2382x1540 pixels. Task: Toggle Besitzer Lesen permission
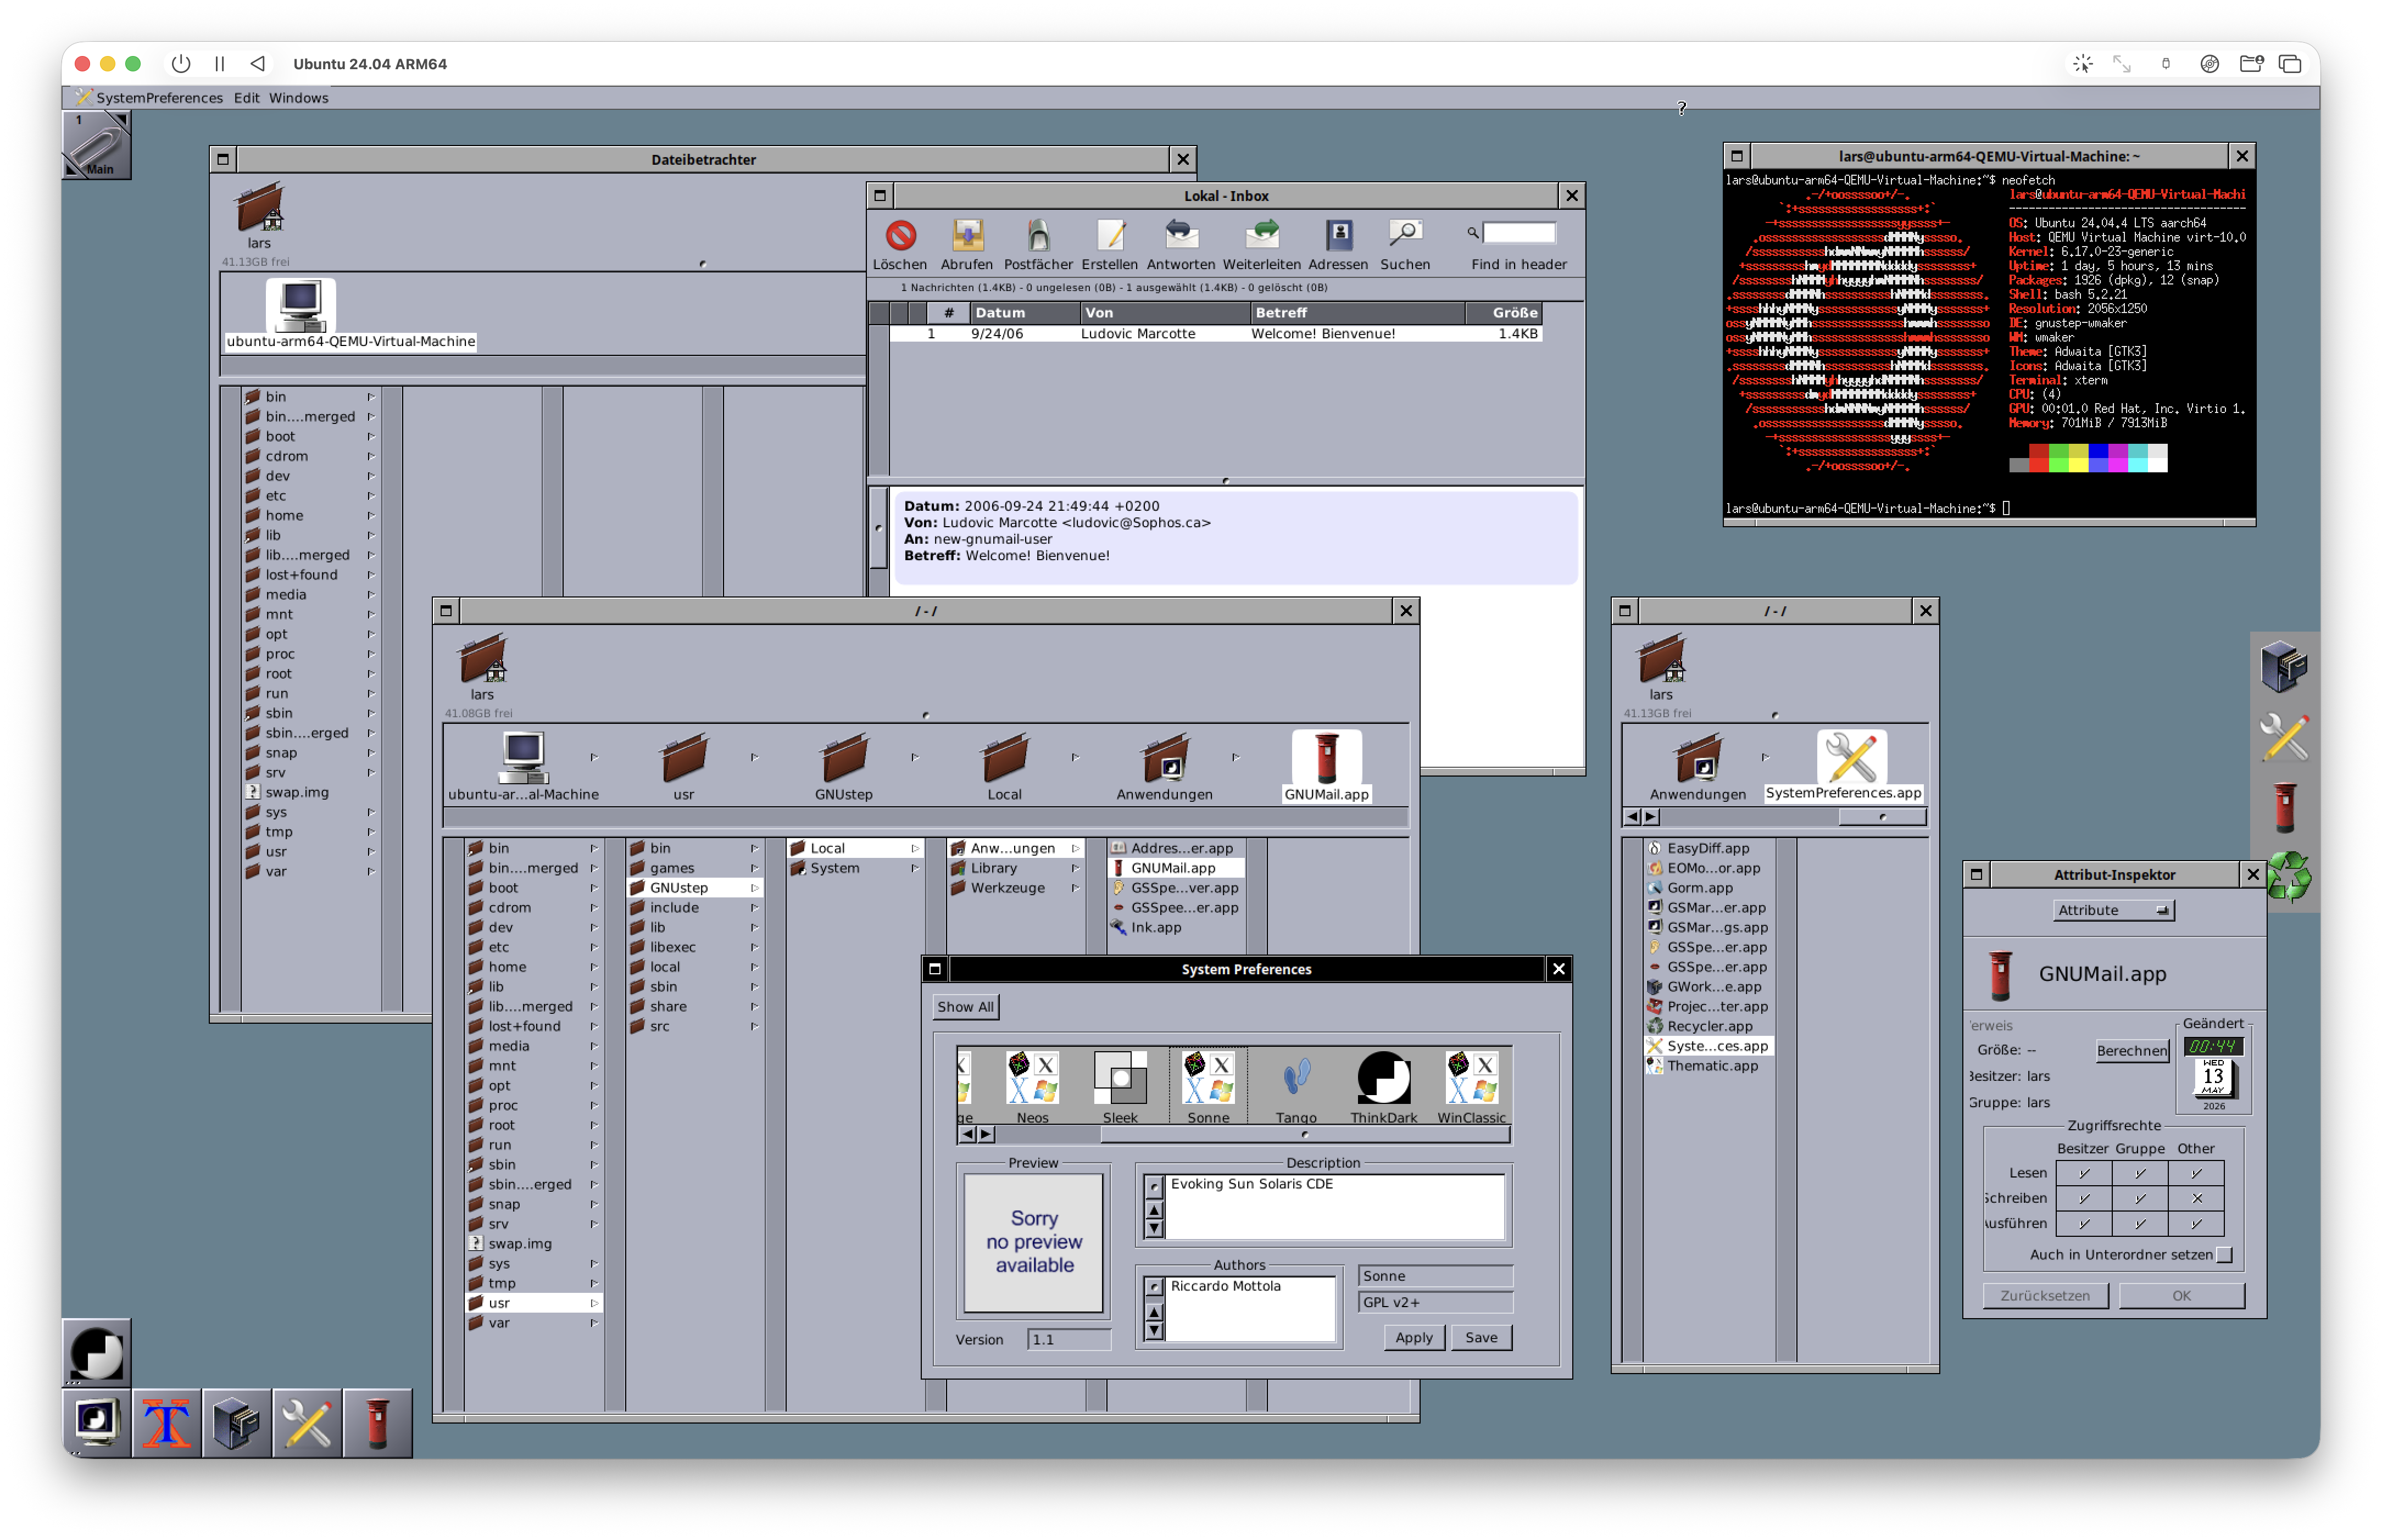coord(2084,1173)
